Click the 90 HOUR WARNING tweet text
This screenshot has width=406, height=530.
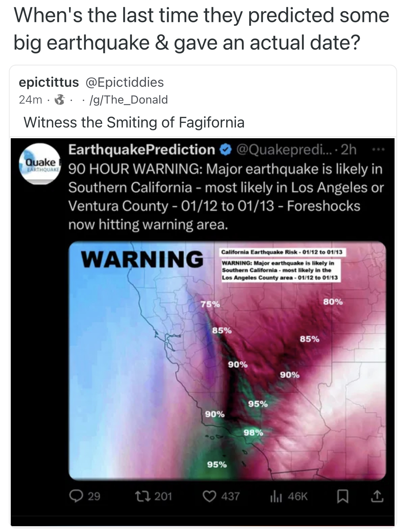coord(226,197)
